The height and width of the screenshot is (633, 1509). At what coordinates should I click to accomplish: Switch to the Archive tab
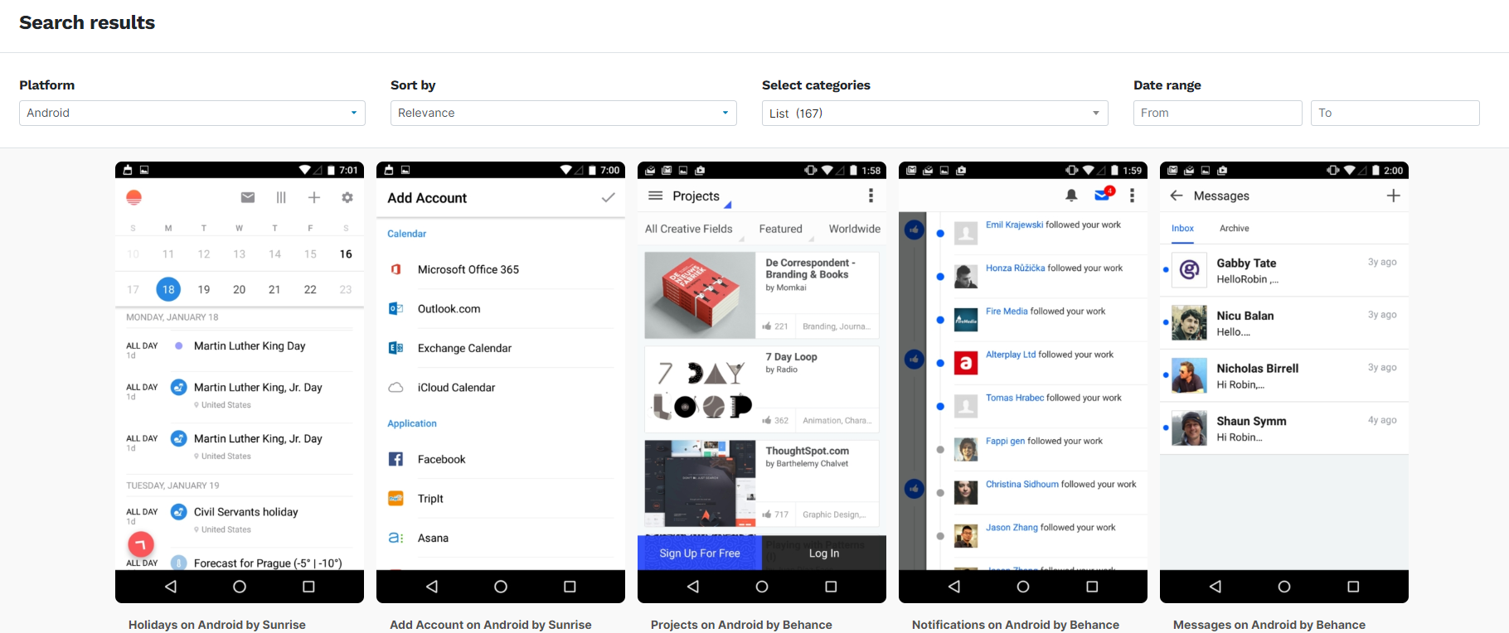pos(1234,229)
